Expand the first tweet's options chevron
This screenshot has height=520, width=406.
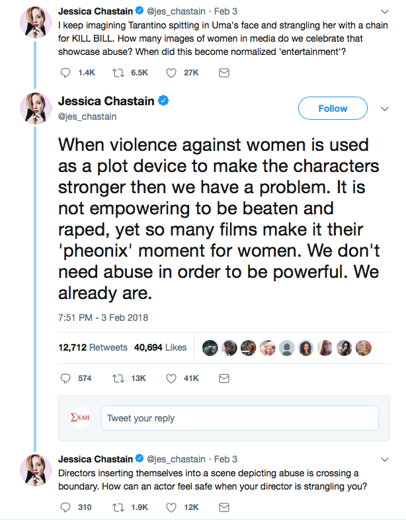[x=386, y=11]
